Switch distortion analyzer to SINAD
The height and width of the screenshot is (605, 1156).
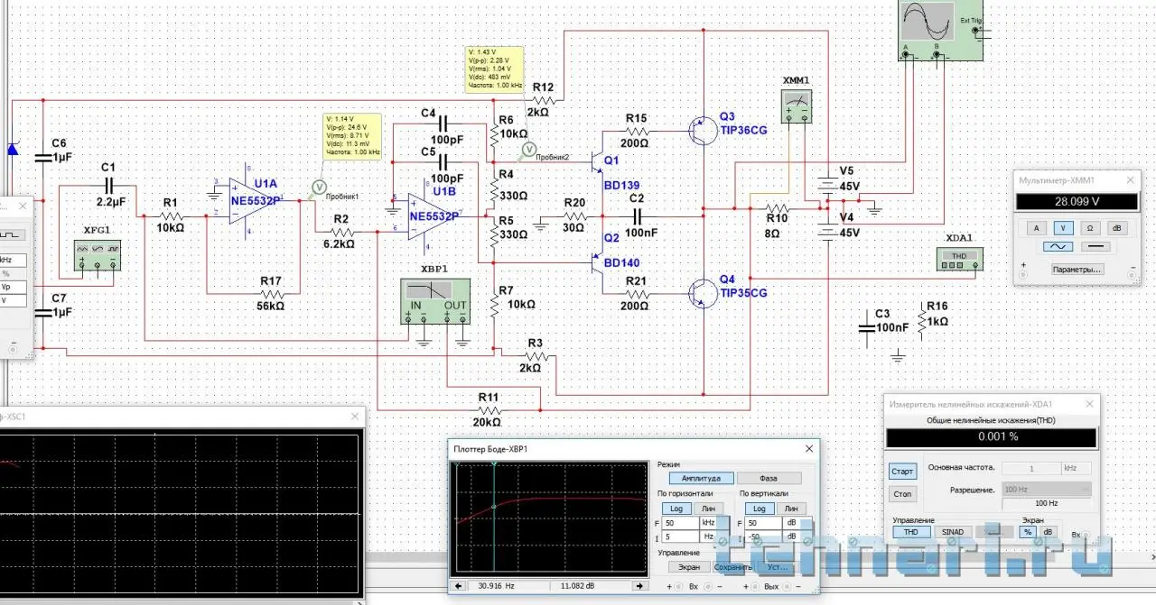click(x=952, y=532)
